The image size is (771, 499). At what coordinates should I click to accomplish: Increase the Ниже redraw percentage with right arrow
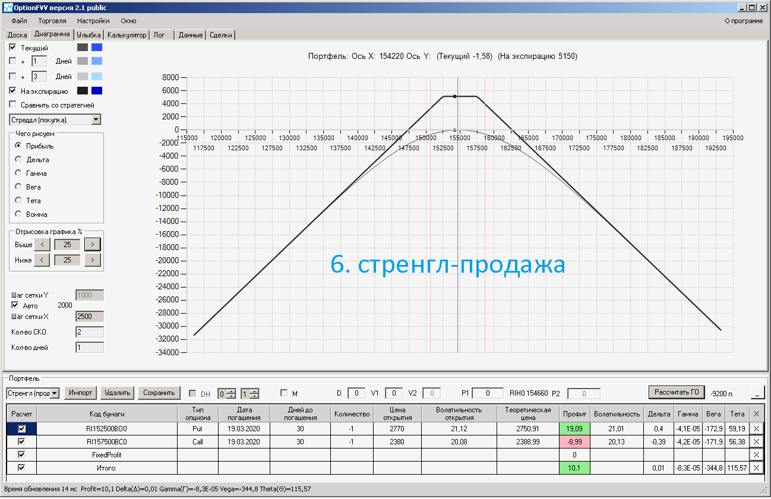(x=93, y=260)
